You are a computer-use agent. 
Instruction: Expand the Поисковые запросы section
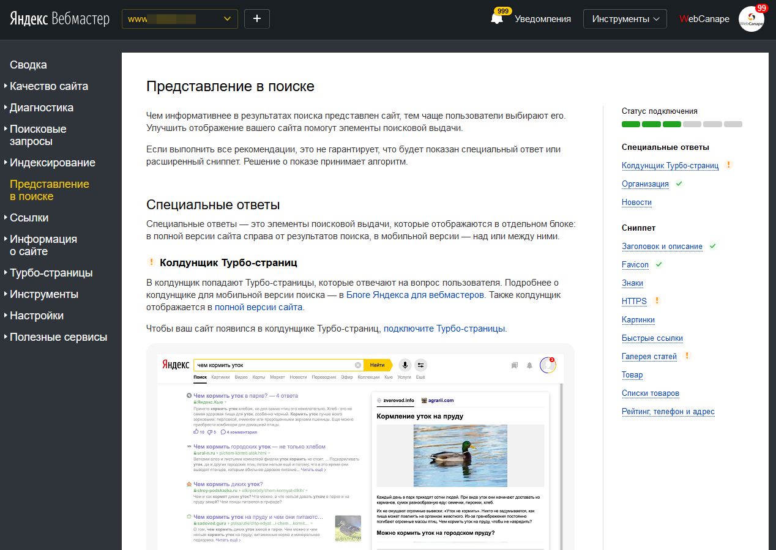click(38, 135)
